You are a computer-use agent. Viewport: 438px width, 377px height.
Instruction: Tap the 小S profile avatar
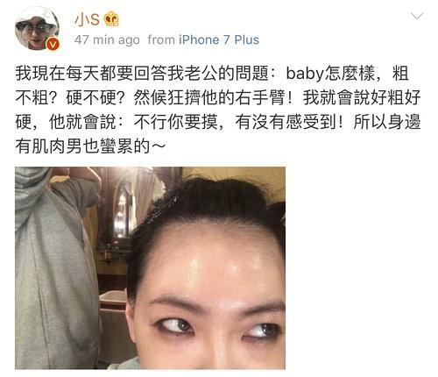(37, 28)
